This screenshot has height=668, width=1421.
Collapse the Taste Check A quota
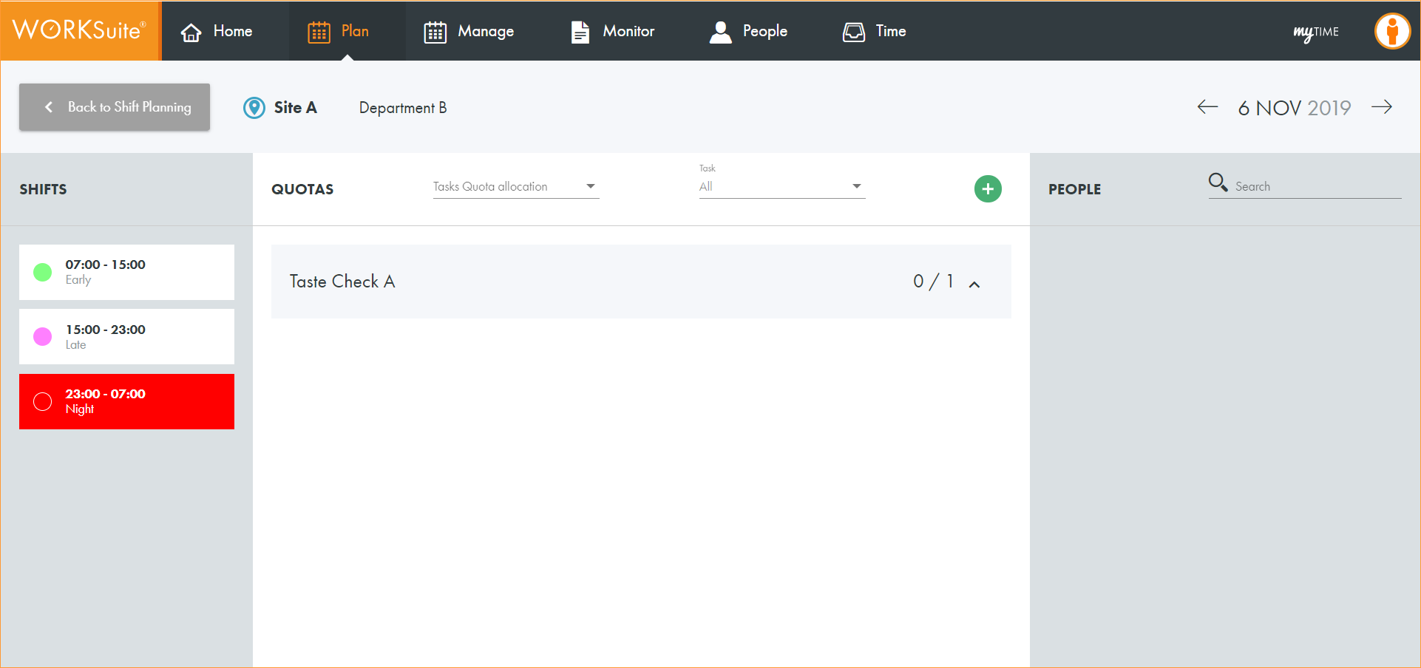[974, 284]
